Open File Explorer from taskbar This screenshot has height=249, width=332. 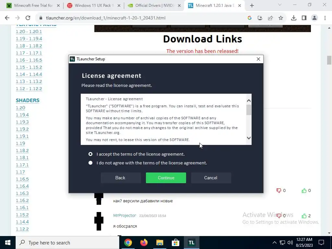(160, 243)
